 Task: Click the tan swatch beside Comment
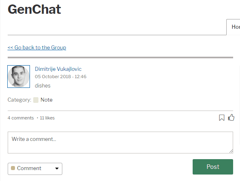click(13, 168)
